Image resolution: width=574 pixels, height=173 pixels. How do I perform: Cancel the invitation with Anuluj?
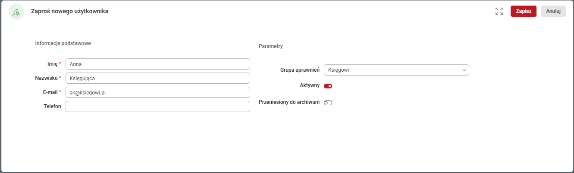(553, 11)
